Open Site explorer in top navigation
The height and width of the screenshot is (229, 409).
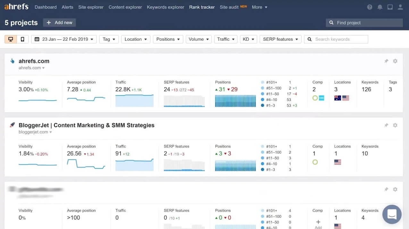(91, 7)
